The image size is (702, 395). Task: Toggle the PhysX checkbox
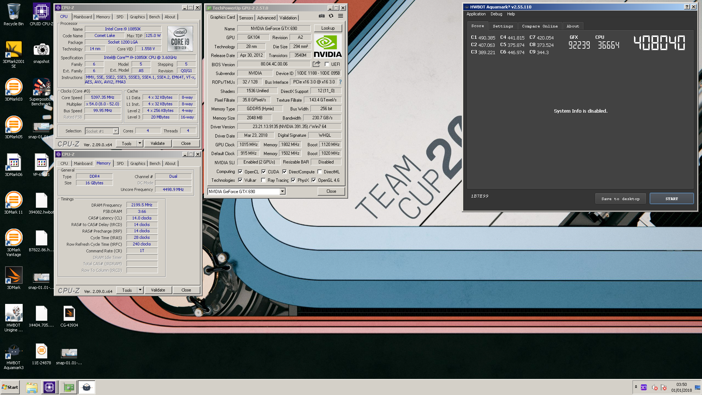(x=293, y=180)
